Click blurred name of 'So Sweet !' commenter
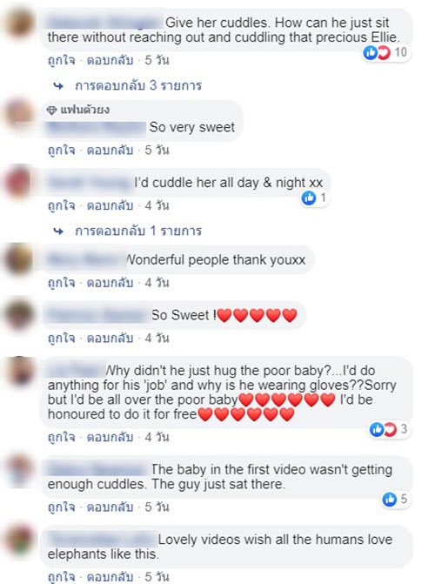 click(97, 315)
